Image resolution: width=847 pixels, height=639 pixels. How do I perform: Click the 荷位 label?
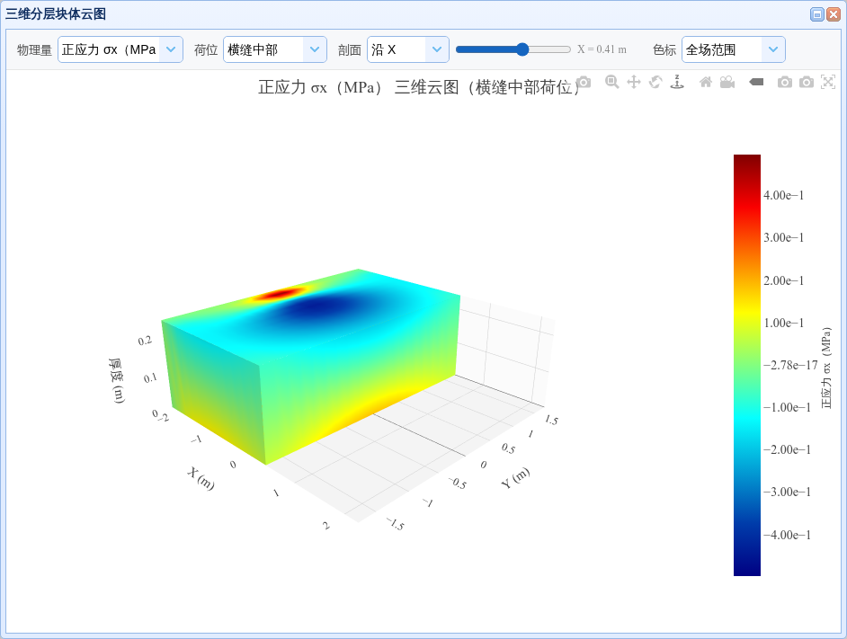pos(206,50)
